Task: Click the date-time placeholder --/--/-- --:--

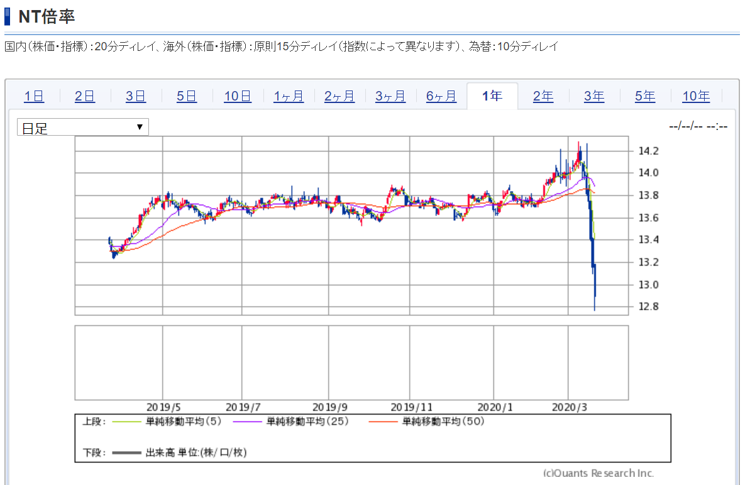Action: [698, 127]
